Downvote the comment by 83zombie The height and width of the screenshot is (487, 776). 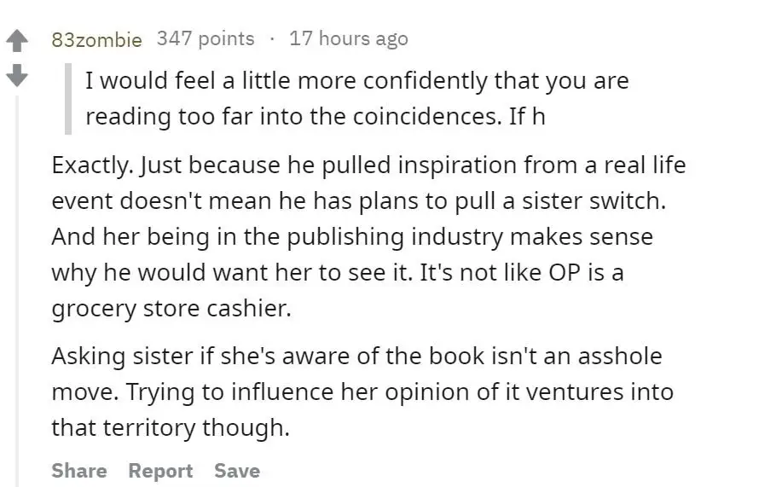click(x=17, y=75)
